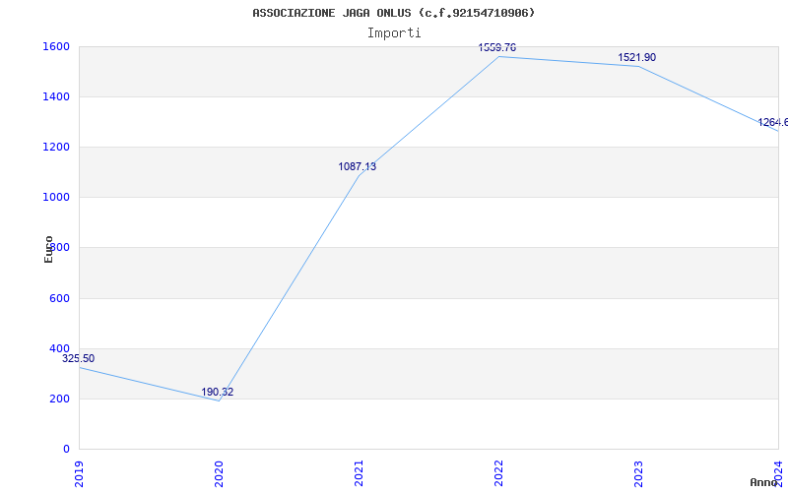Select the 1521.90 data label
Screen dimensions: 788x492
click(x=636, y=58)
